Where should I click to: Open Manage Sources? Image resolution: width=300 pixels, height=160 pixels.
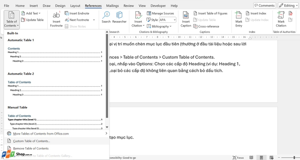click(160, 13)
